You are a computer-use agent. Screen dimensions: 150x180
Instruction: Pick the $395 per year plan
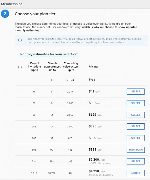(x=135, y=126)
